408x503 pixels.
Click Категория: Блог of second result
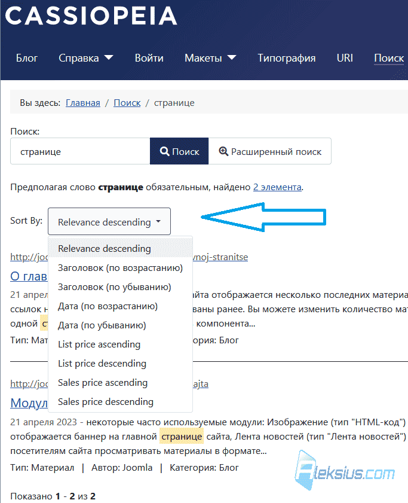[204, 468]
